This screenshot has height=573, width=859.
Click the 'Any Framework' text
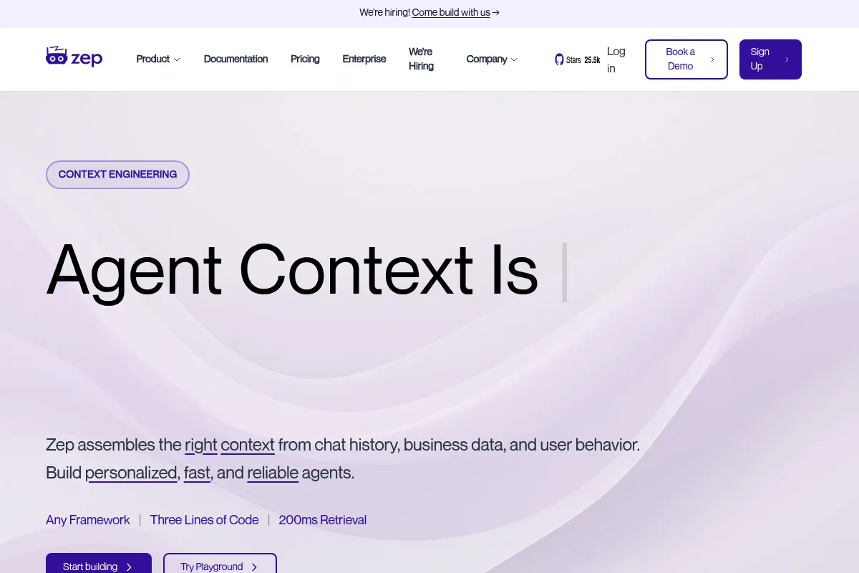88,520
